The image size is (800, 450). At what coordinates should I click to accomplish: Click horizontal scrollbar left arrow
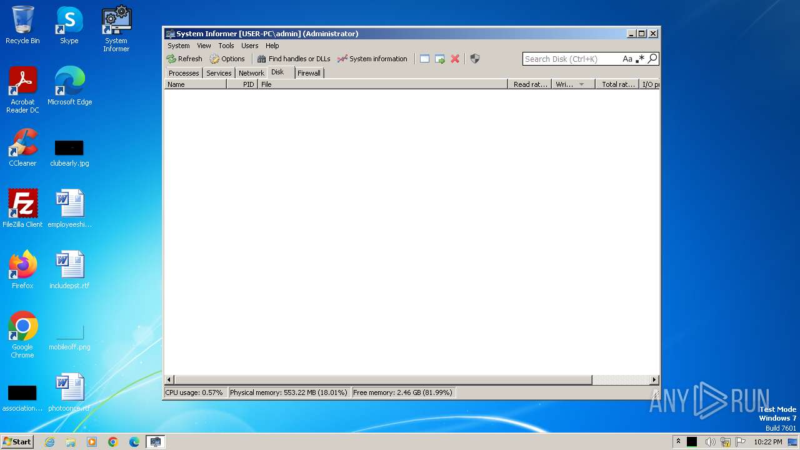click(169, 379)
